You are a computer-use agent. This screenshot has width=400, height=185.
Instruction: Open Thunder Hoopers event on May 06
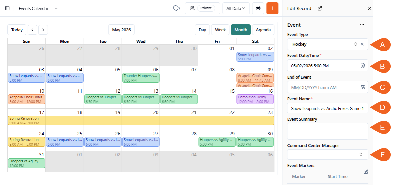click(141, 78)
